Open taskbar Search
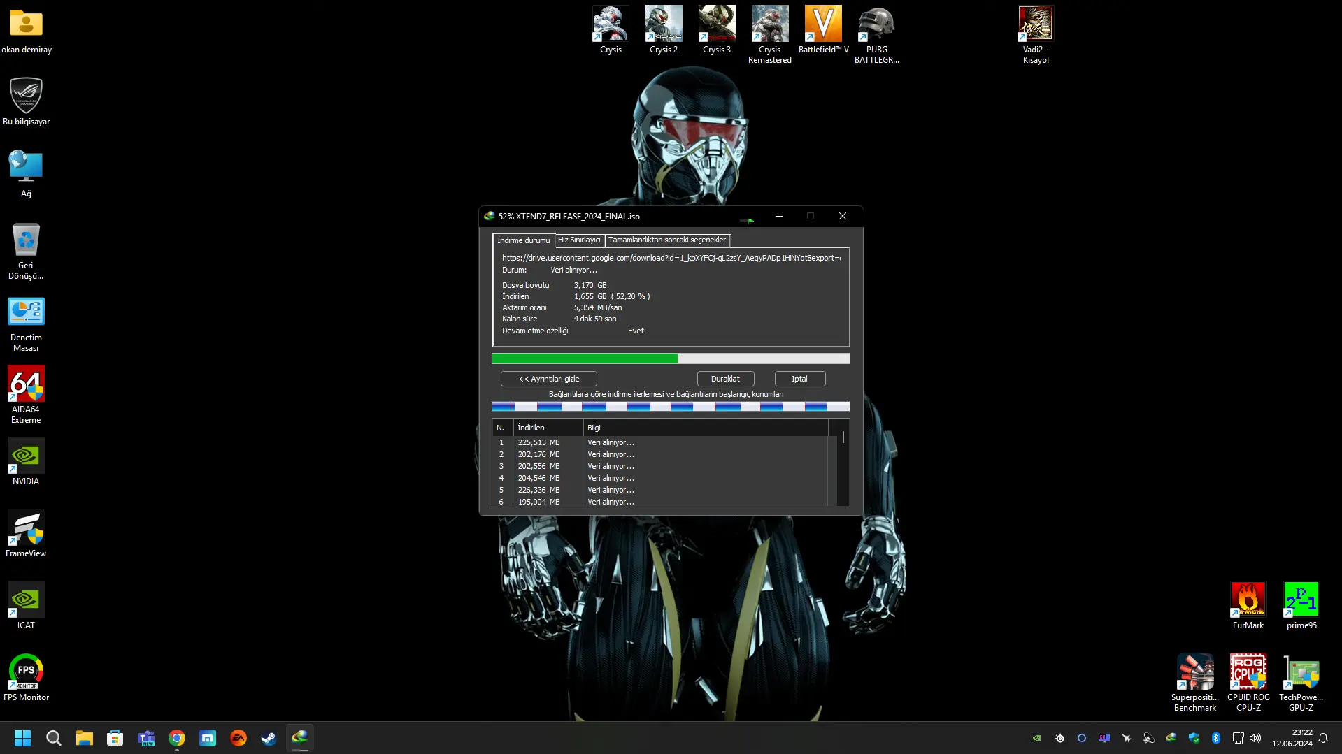This screenshot has width=1342, height=754. (53, 738)
